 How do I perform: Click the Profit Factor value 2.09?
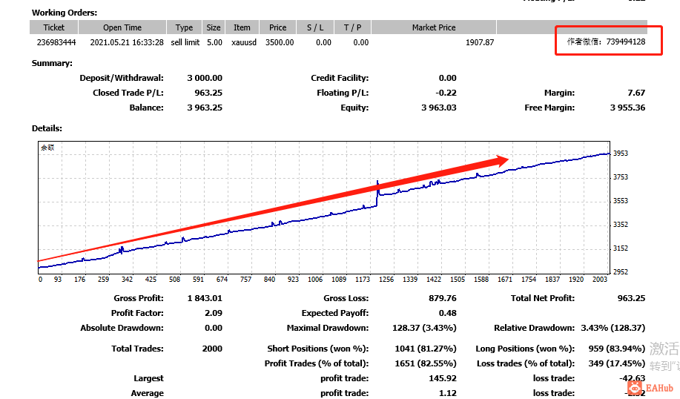pyautogui.click(x=214, y=313)
